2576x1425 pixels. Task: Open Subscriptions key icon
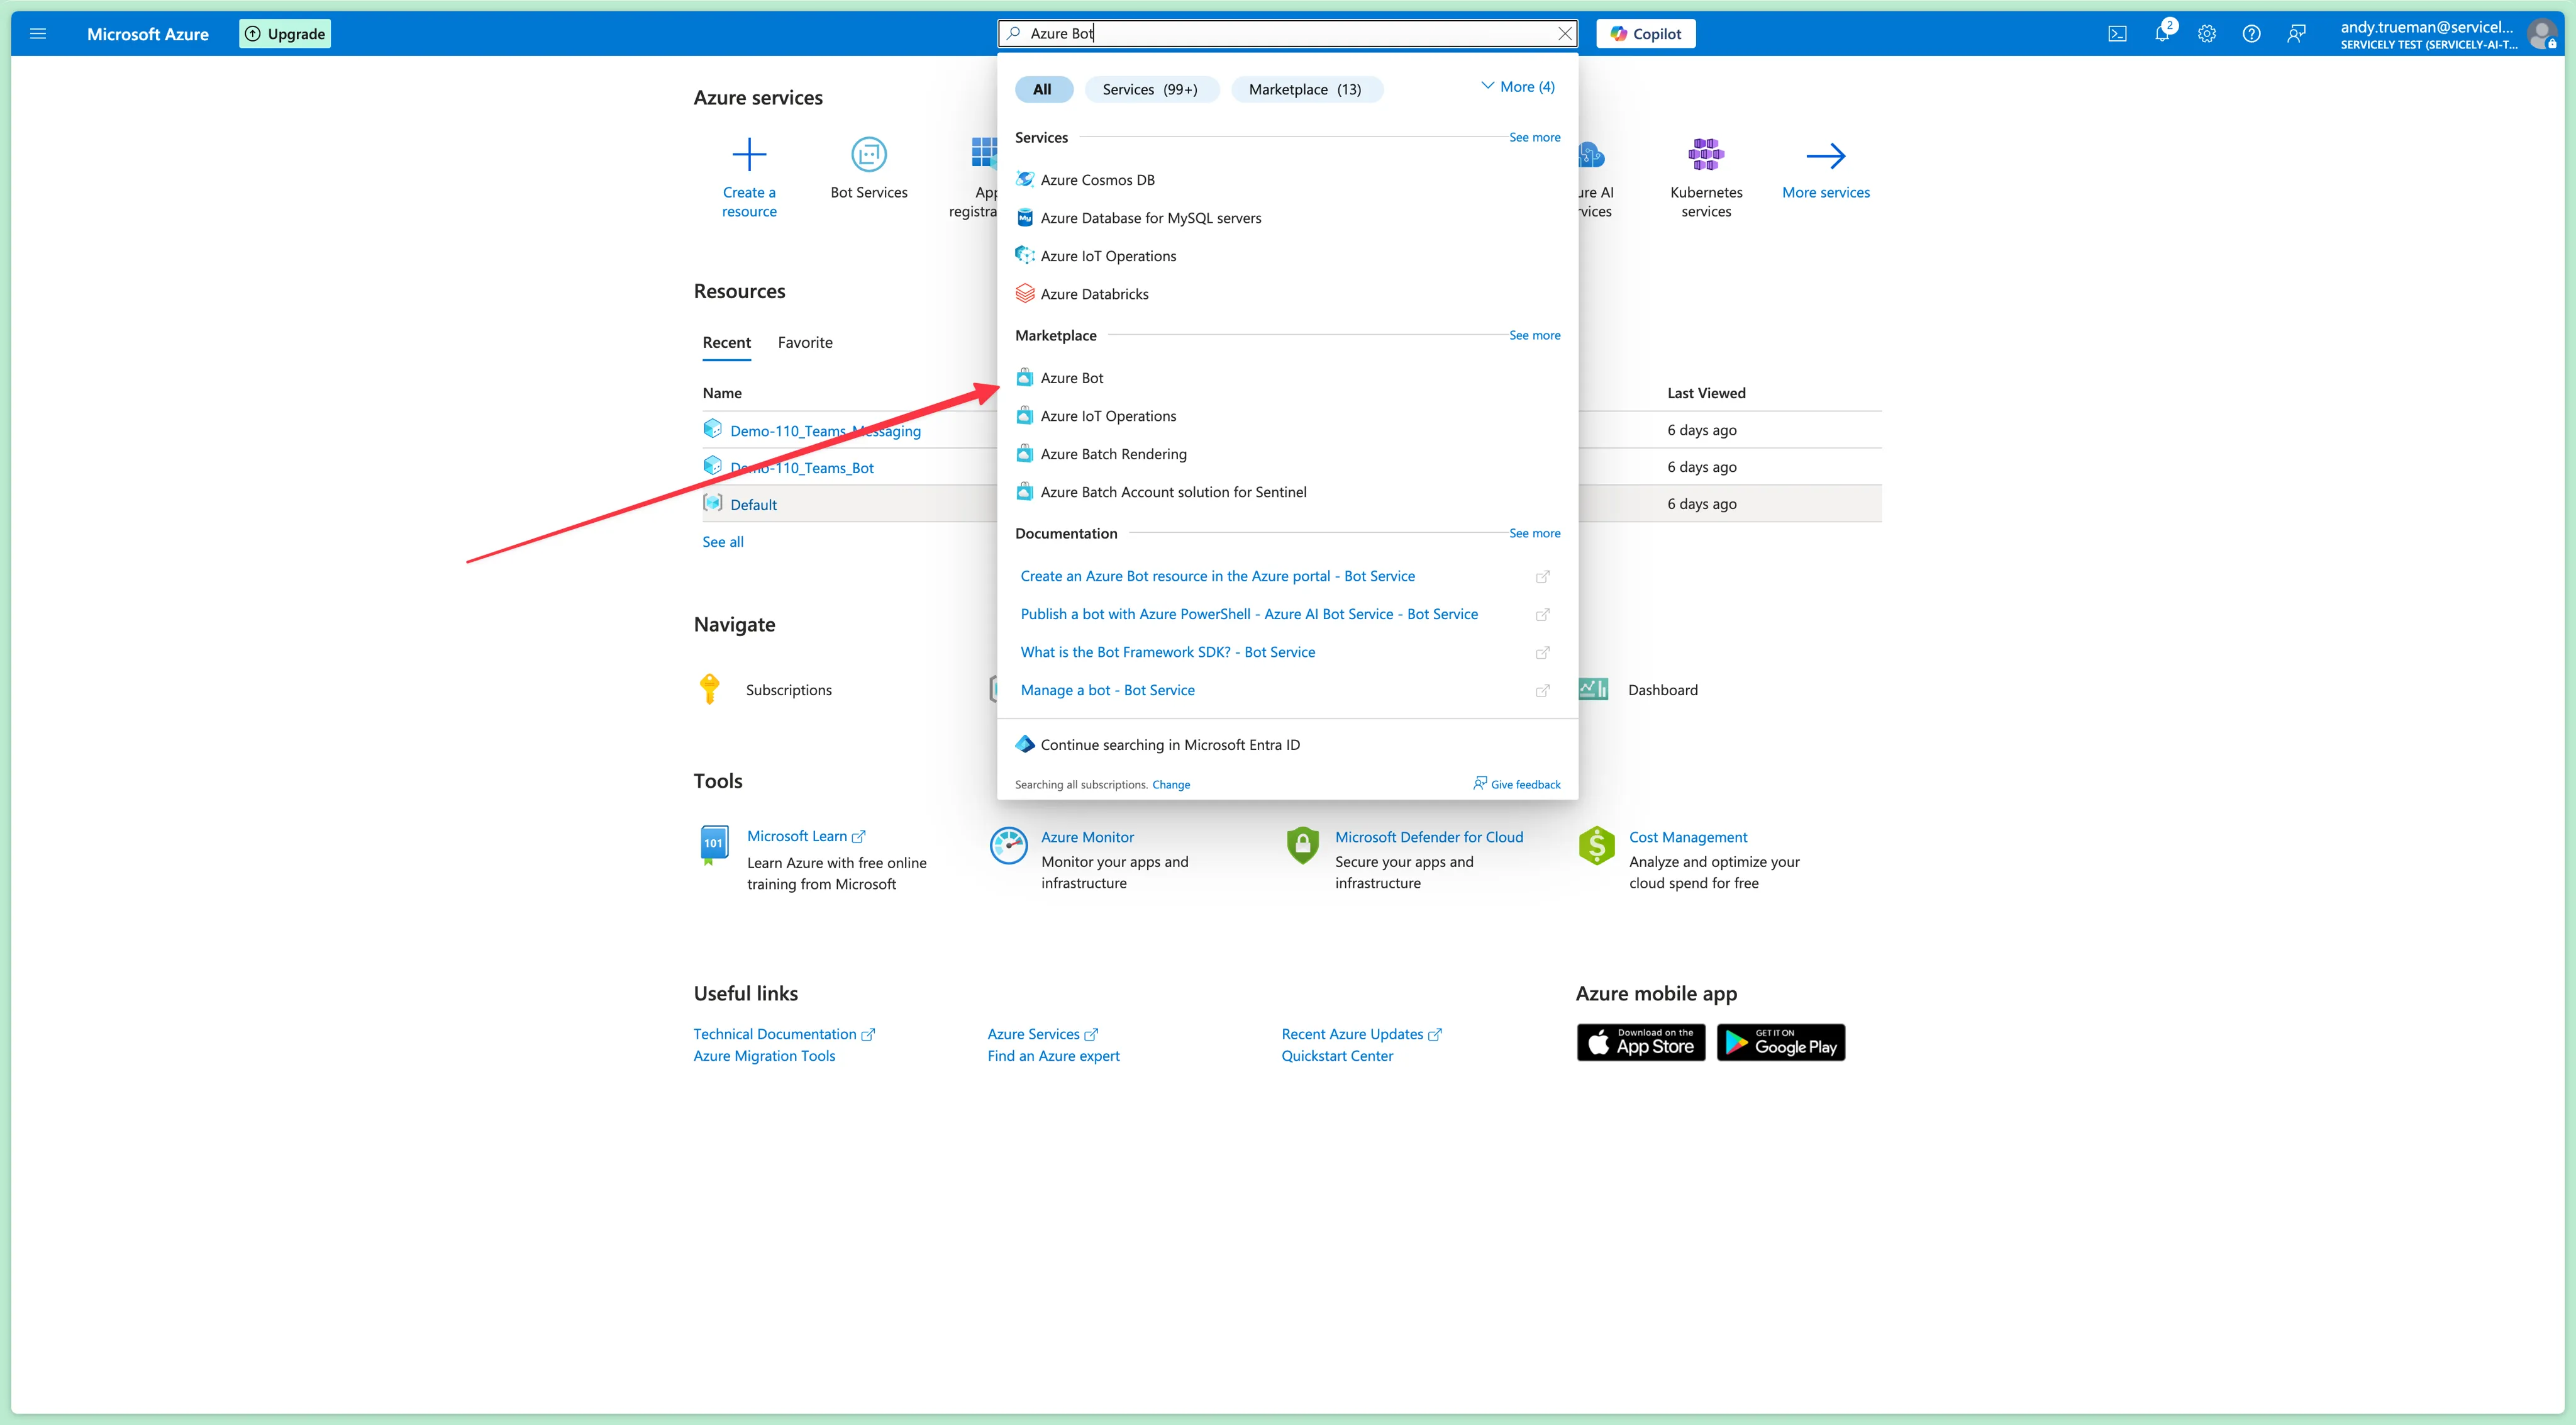[x=710, y=690]
